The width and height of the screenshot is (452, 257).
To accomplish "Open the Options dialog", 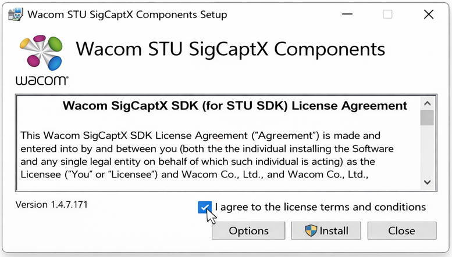I will tap(248, 230).
